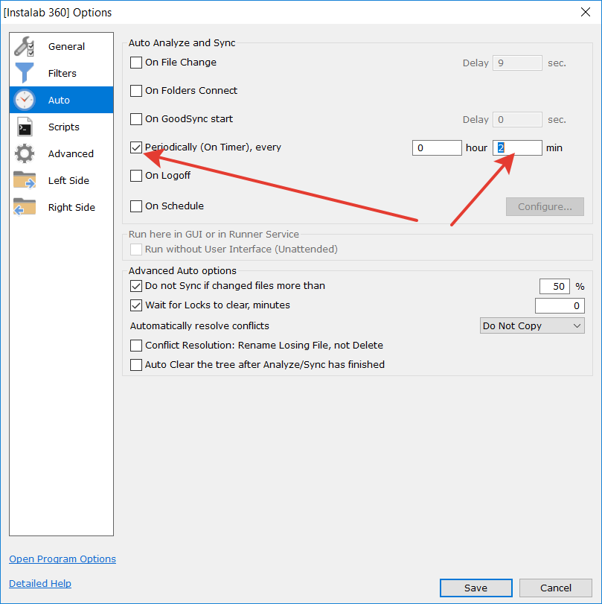Click the min field of the timer

coord(517,148)
